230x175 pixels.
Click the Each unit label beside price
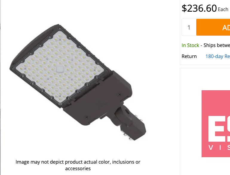pos(223,10)
